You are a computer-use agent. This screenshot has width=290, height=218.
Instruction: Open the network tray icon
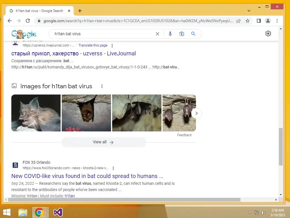coord(257,212)
